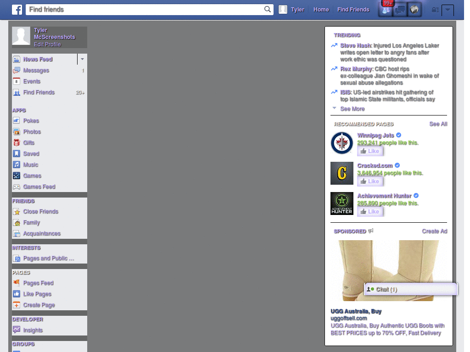This screenshot has height=352, width=470.
Task: Click the Cracked.com logo thumbnail
Action: click(341, 173)
